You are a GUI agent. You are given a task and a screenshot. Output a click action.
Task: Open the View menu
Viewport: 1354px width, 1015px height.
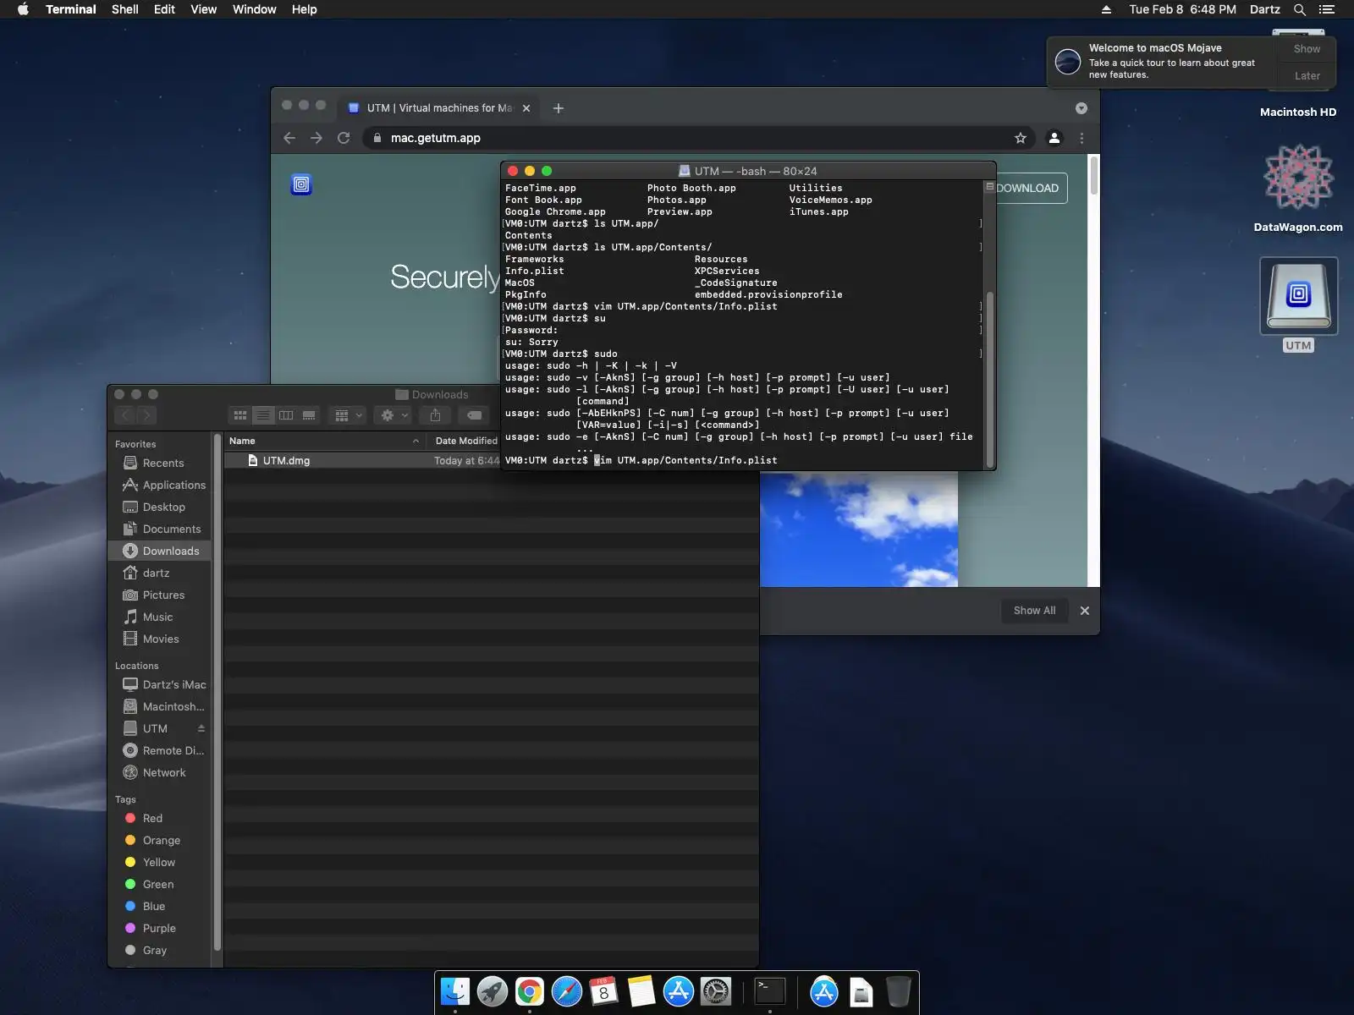(203, 9)
